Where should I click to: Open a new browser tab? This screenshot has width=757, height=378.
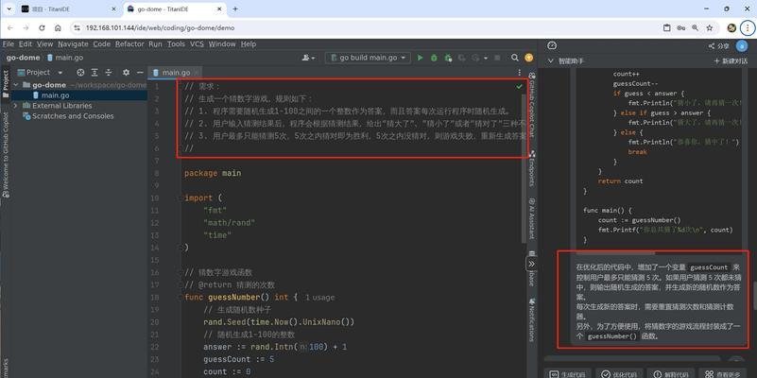(235, 9)
